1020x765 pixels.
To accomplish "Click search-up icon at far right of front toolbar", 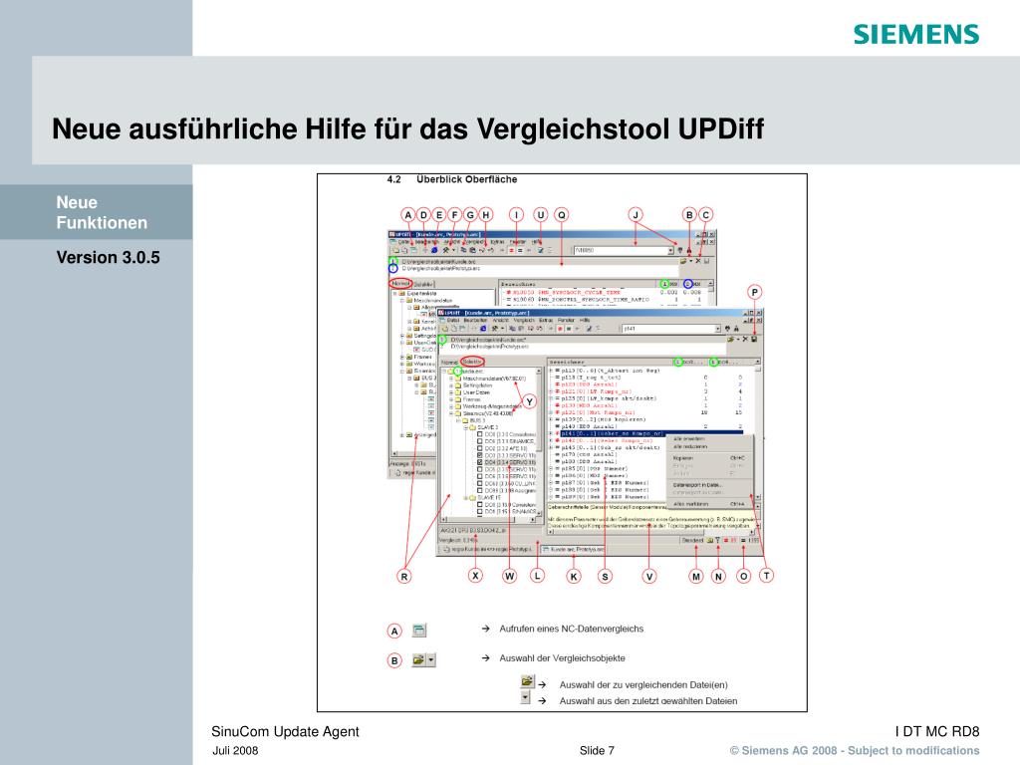I will 736,329.
